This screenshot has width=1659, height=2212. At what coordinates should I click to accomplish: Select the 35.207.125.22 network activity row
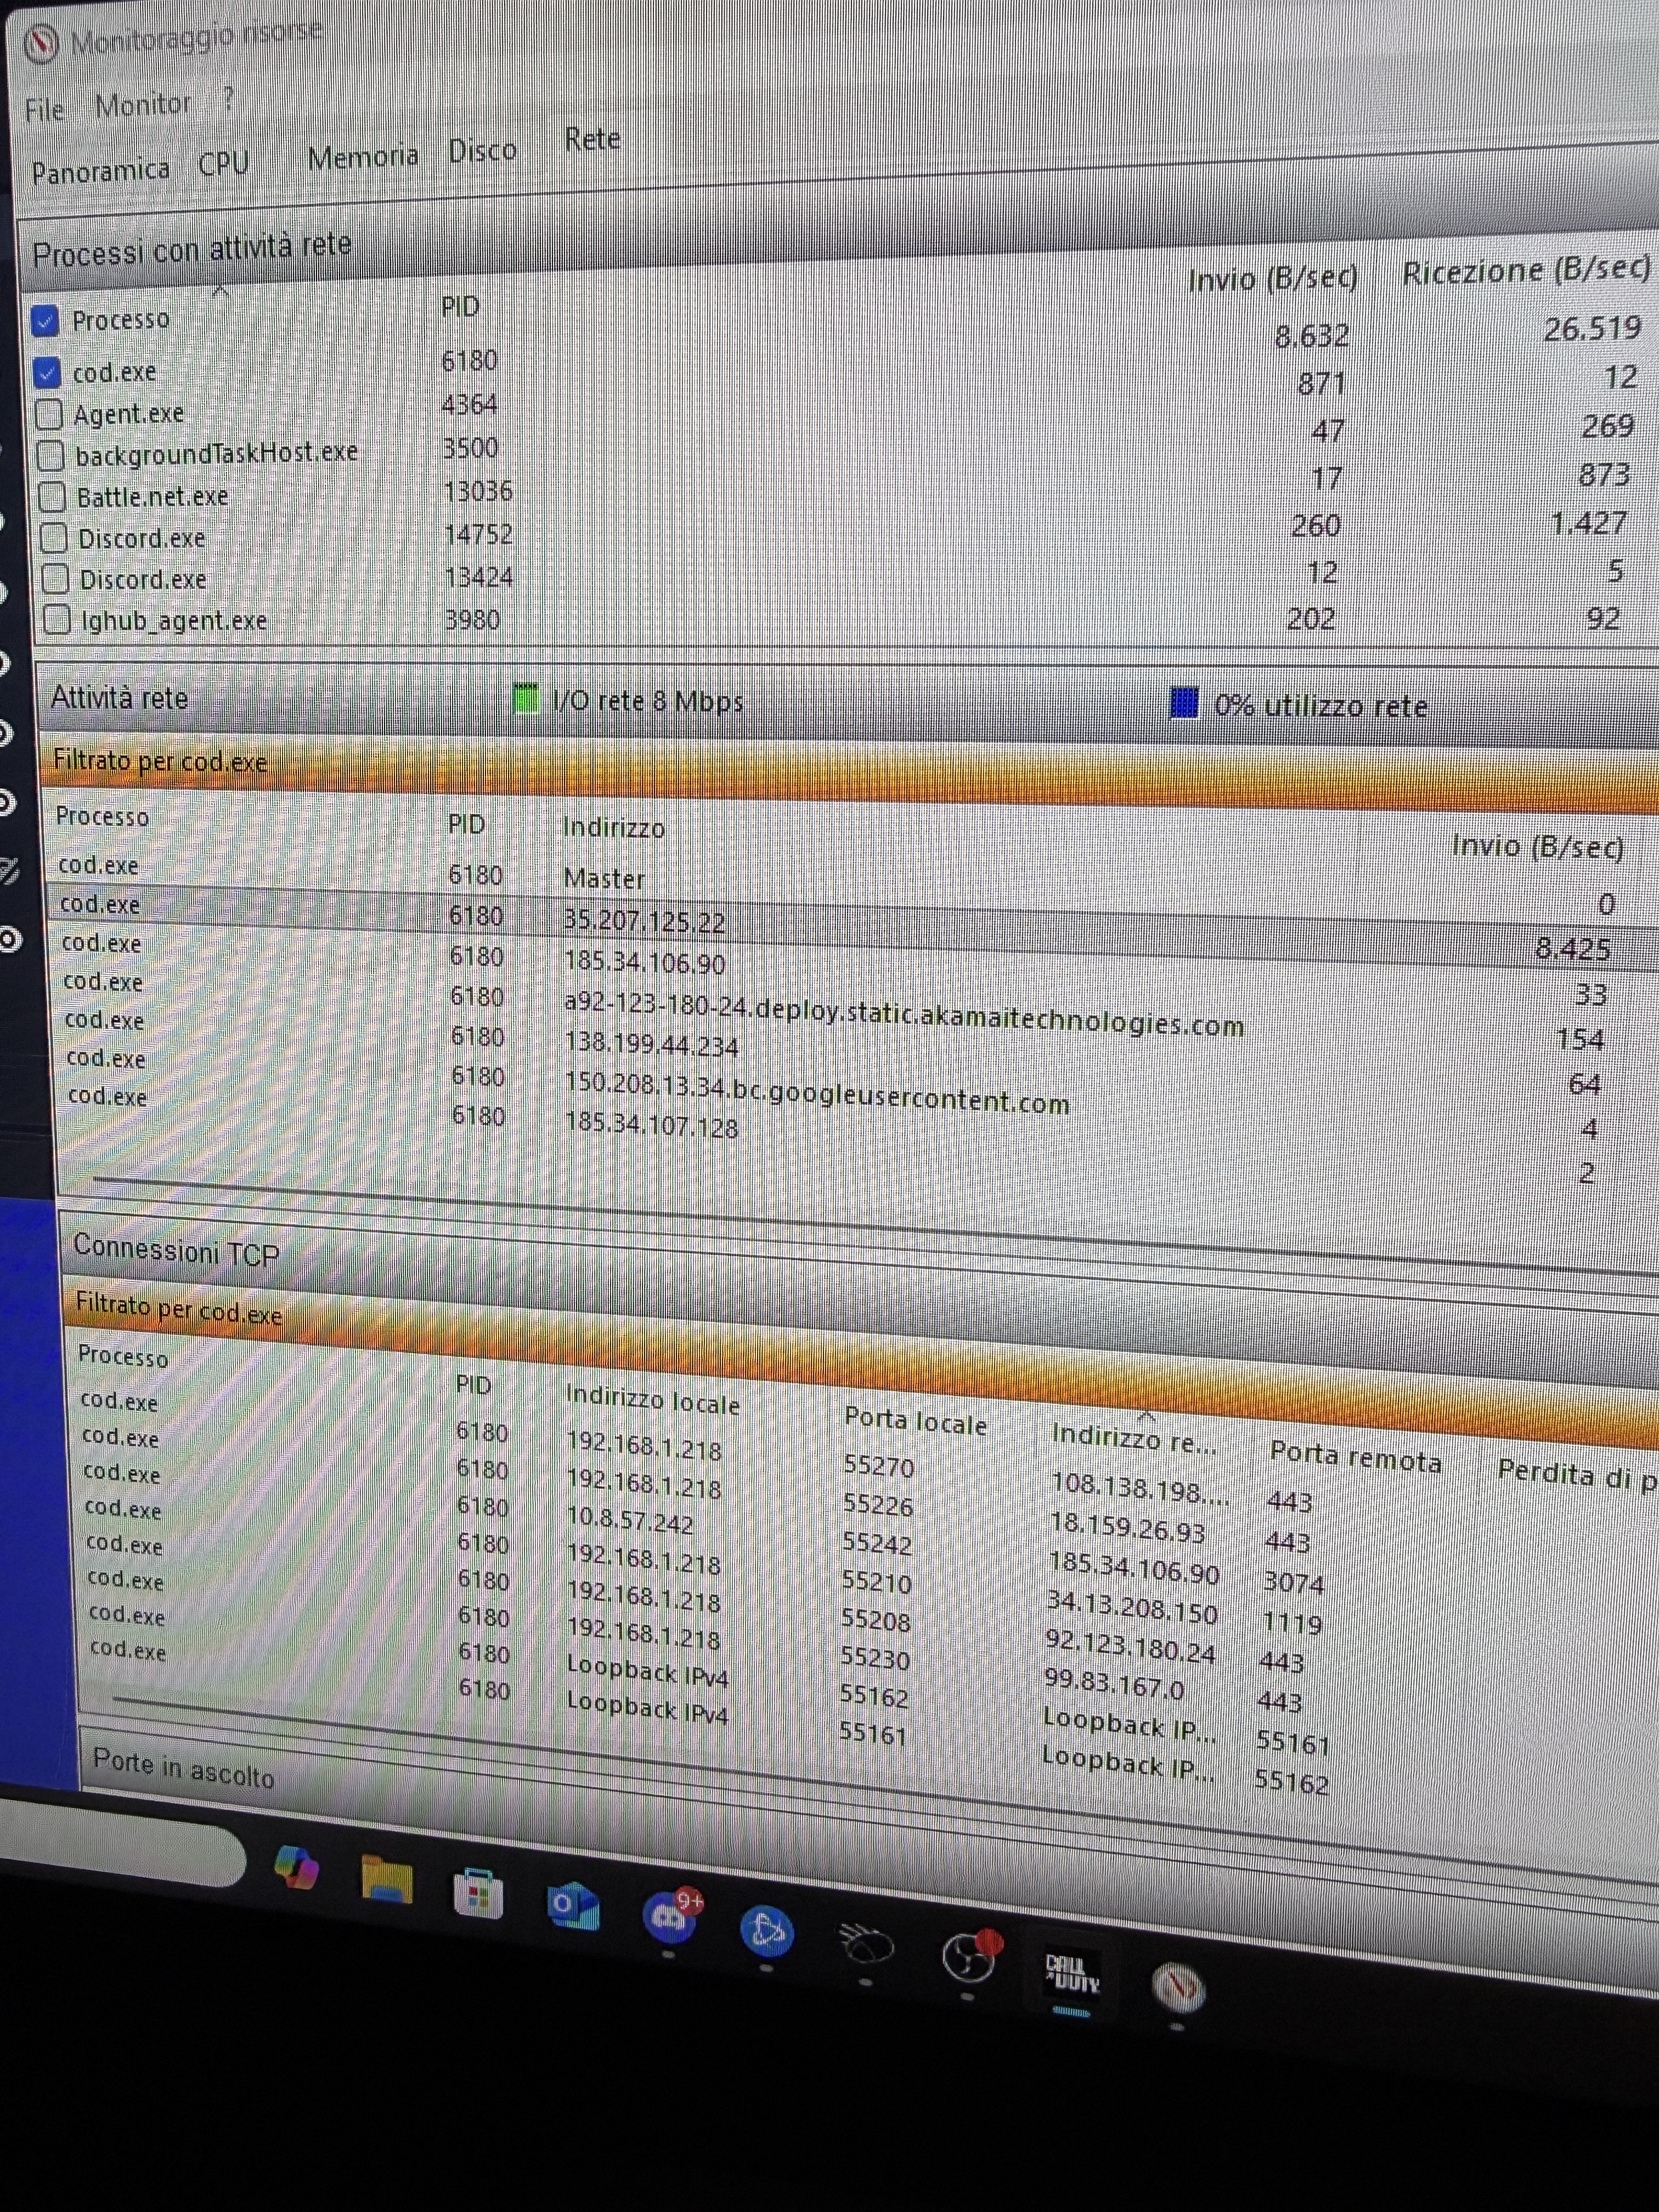click(644, 920)
